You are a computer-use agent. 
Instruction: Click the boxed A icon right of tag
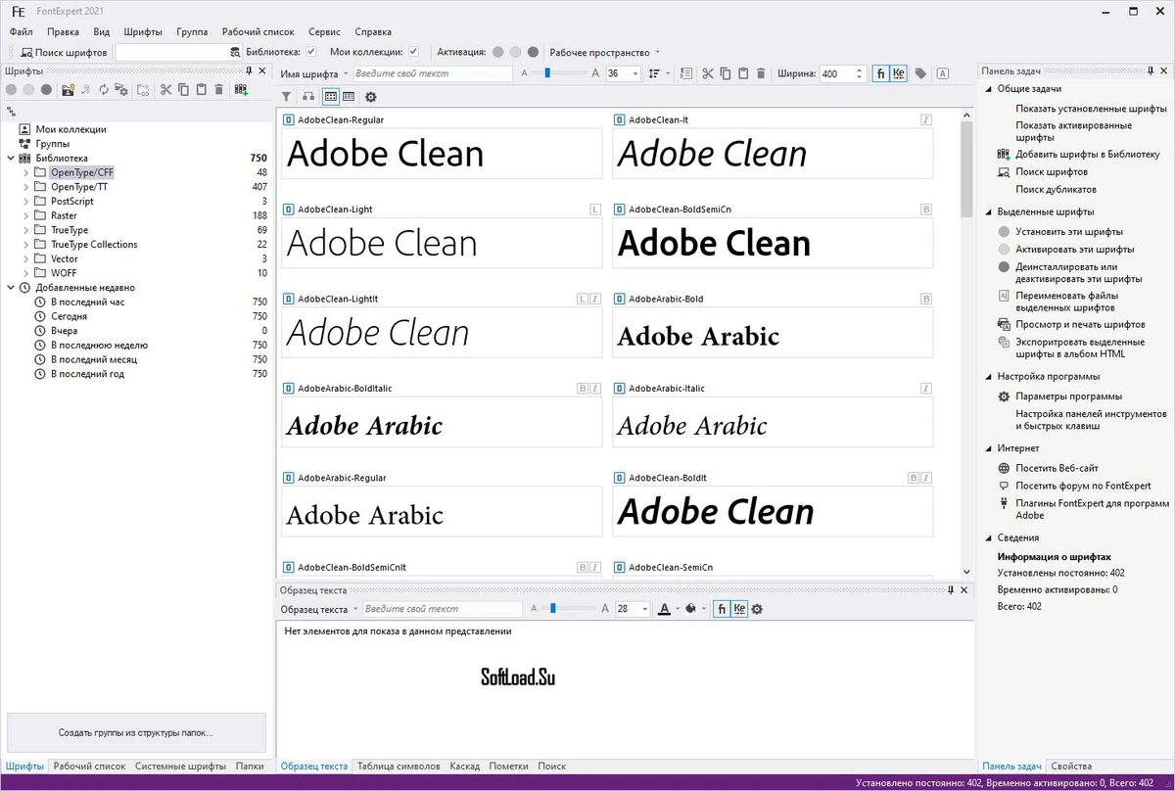pos(942,73)
